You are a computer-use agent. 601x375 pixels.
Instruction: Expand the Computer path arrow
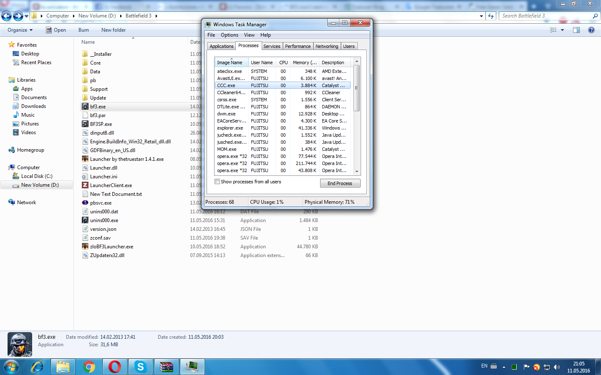[x=74, y=16]
